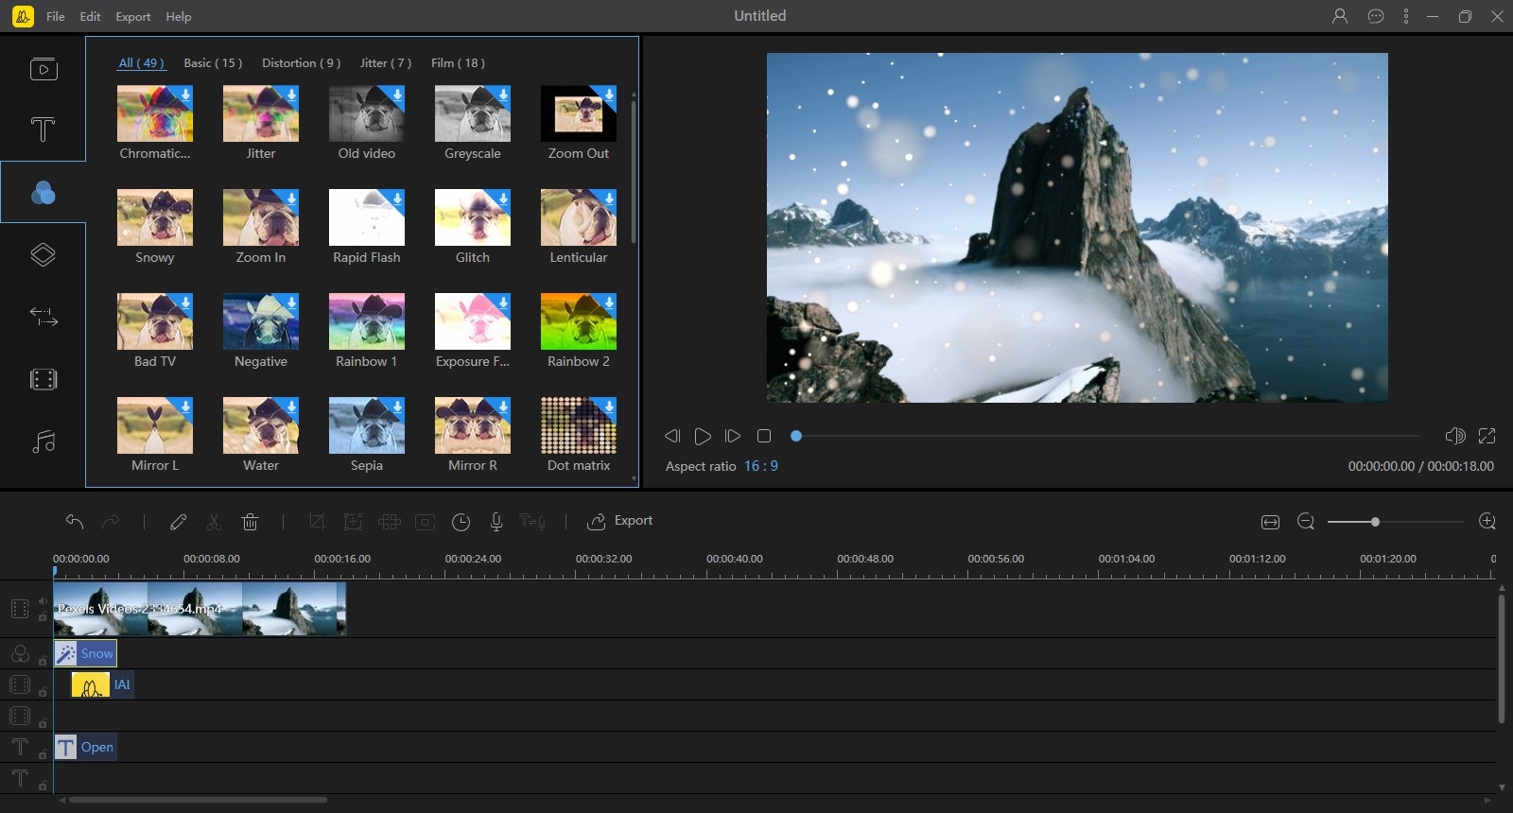The image size is (1513, 813).
Task: Toggle the lock on the filter track
Action: point(43,661)
